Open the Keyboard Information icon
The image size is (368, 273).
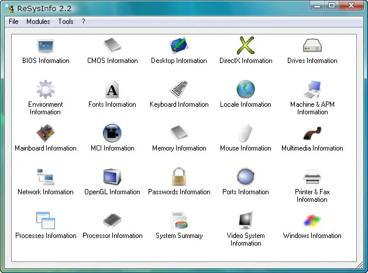point(179,89)
